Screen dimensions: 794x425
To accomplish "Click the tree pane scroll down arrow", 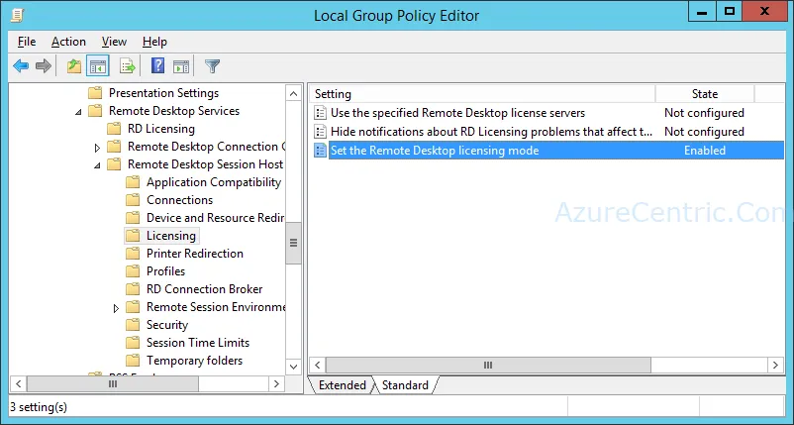I will coord(293,366).
